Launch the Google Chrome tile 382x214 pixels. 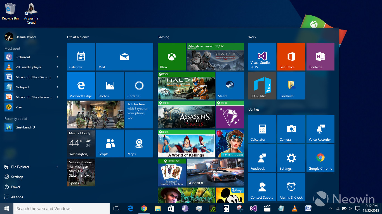320,158
